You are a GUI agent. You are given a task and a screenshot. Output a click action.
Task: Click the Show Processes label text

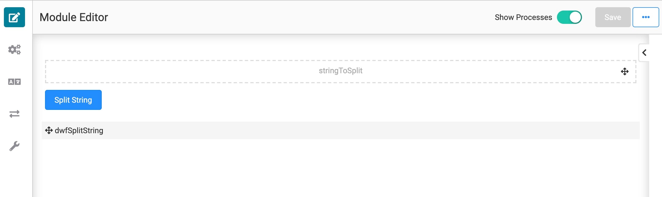[523, 17]
